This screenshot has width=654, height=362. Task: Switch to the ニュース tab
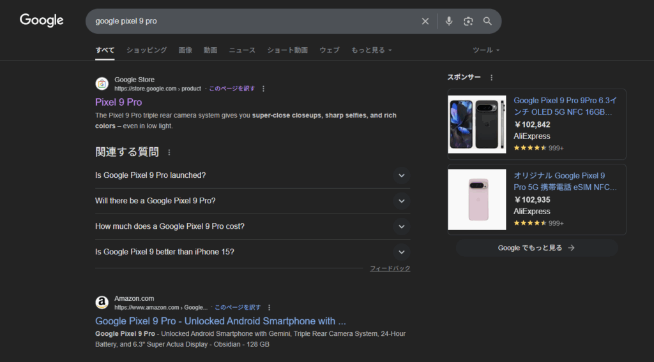(242, 50)
